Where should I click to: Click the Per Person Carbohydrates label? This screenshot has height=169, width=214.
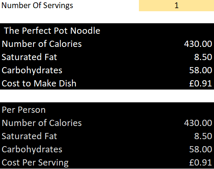tap(32, 149)
